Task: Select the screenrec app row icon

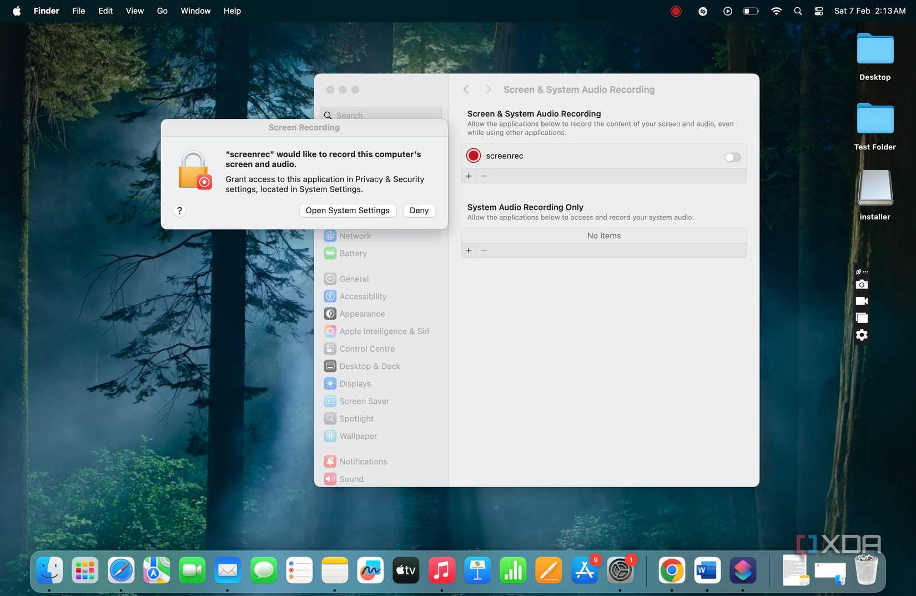Action: 474,156
